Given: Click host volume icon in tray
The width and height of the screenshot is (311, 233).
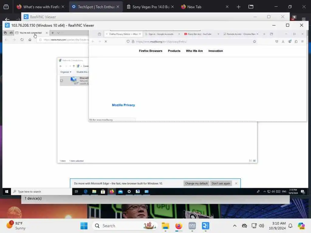Looking at the screenshot, I should tap(261, 226).
